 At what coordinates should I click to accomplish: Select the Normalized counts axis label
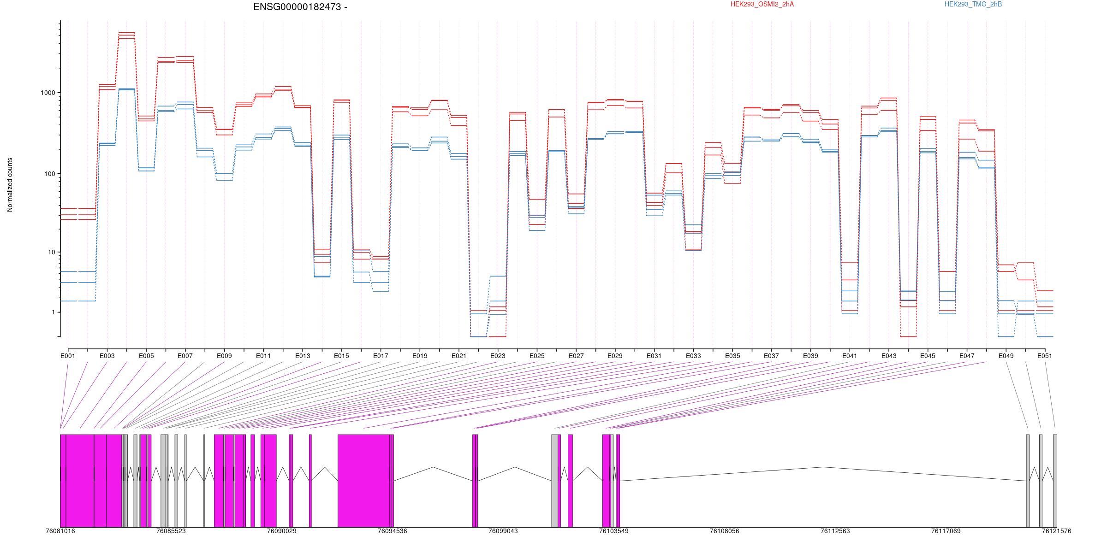(10, 185)
